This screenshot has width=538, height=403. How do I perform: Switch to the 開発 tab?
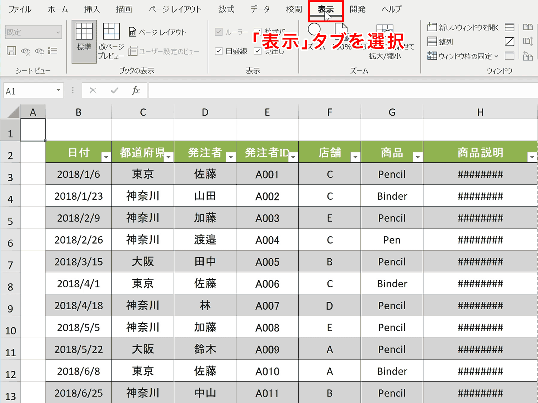point(357,9)
